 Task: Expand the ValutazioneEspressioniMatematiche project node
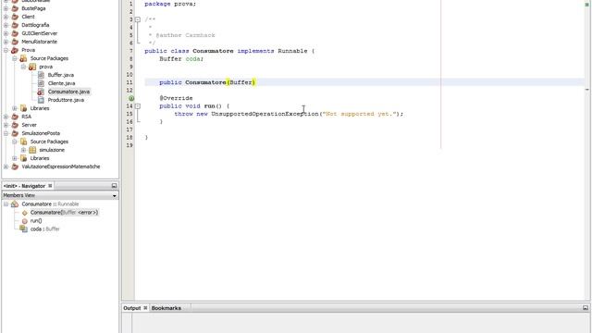(6, 166)
